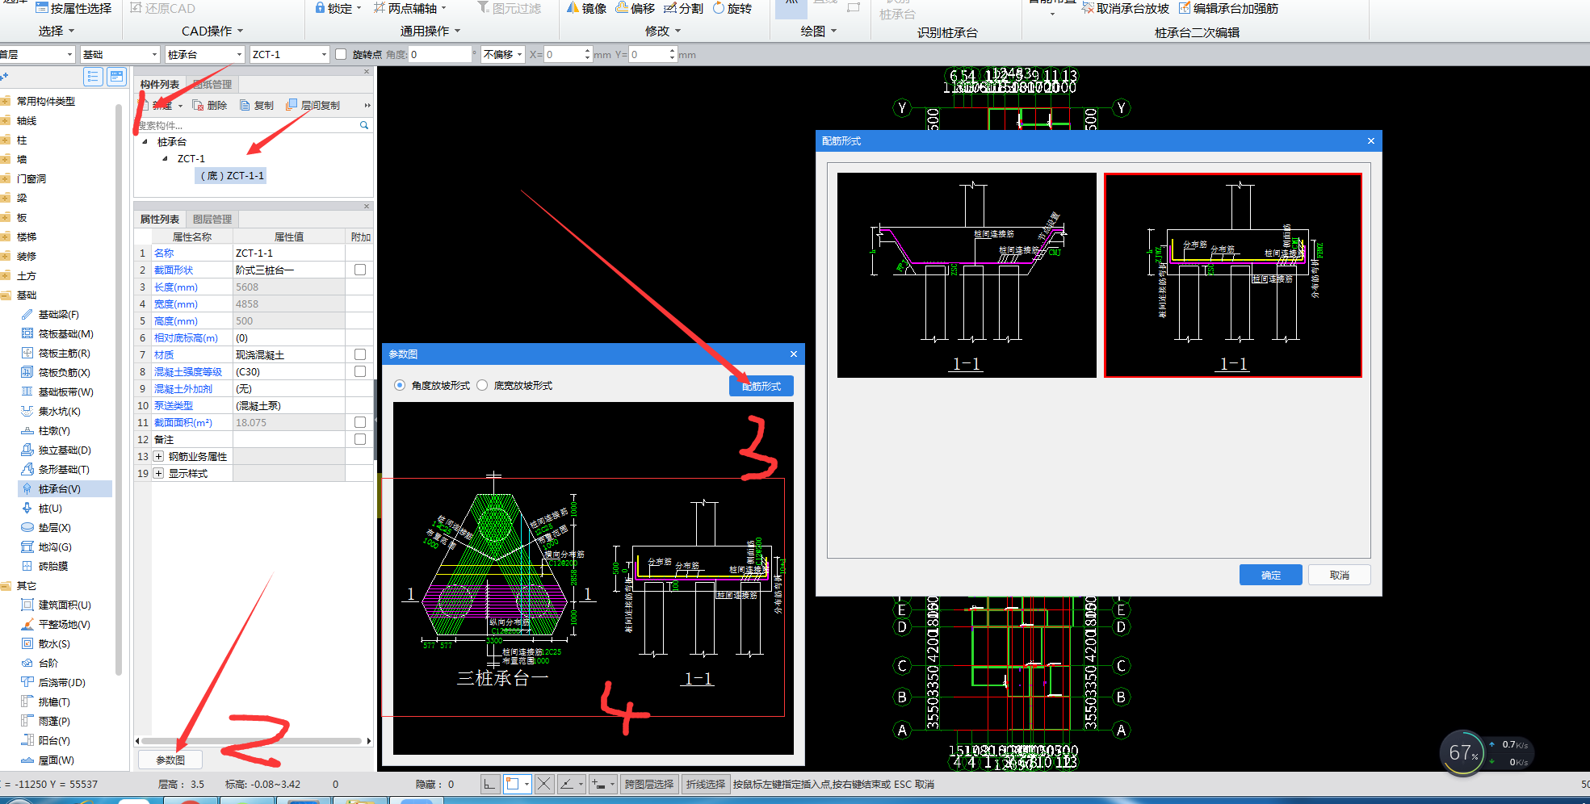Viewport: 1590px width, 804px height.
Task: Switch to 属性列表 tab
Action: pyautogui.click(x=160, y=219)
